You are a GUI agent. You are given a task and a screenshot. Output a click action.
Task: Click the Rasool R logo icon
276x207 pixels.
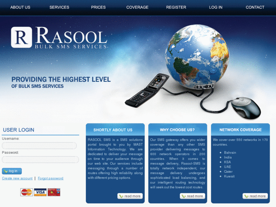(x=22, y=37)
